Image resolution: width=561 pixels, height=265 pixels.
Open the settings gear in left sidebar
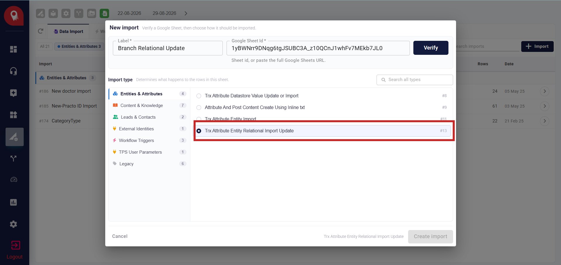(13, 224)
